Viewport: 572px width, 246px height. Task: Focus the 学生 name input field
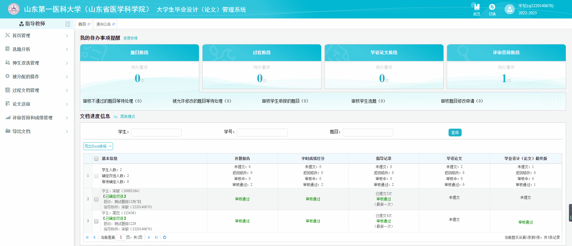click(156, 133)
